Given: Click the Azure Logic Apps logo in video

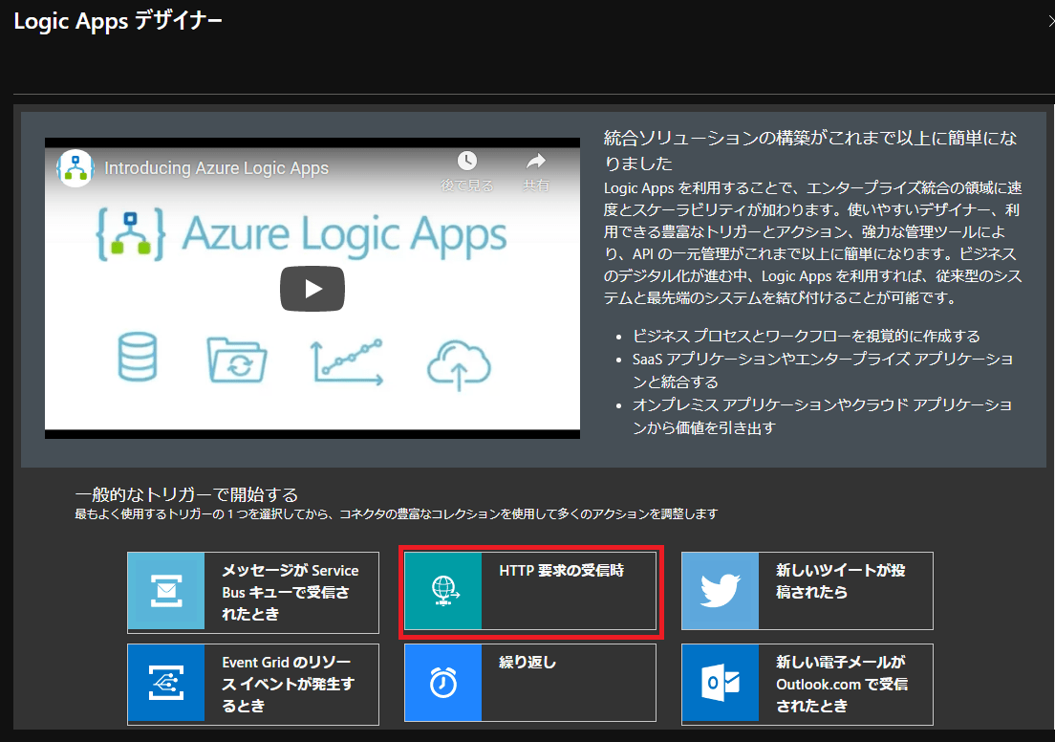Looking at the screenshot, I should pyautogui.click(x=301, y=235).
